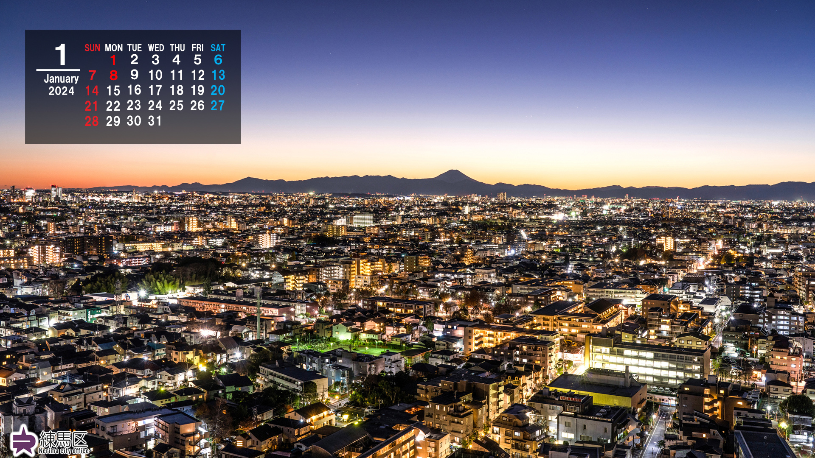This screenshot has width=815, height=458.
Task: Select date 12 in the calendar
Action: point(198,75)
